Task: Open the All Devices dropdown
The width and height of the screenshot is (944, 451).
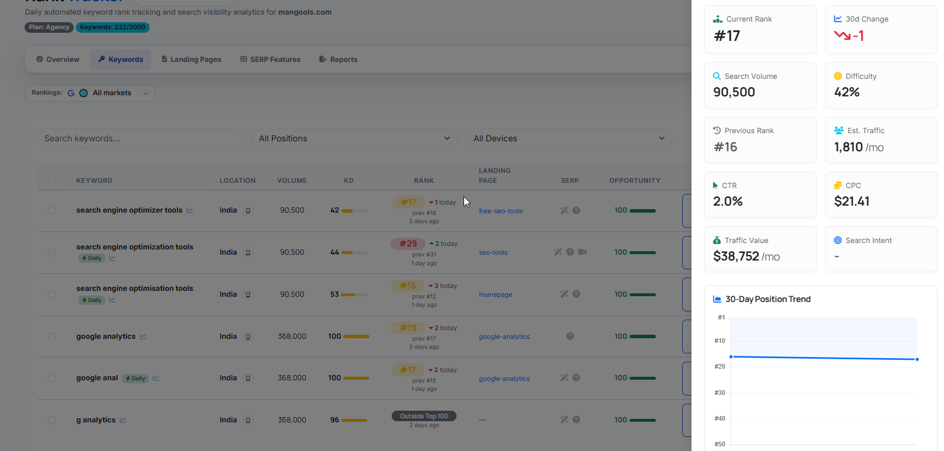Action: pyautogui.click(x=570, y=138)
